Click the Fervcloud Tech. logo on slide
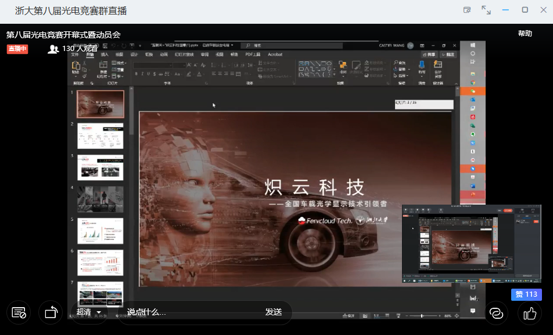Viewport: 553px width, 335px height. click(x=325, y=221)
